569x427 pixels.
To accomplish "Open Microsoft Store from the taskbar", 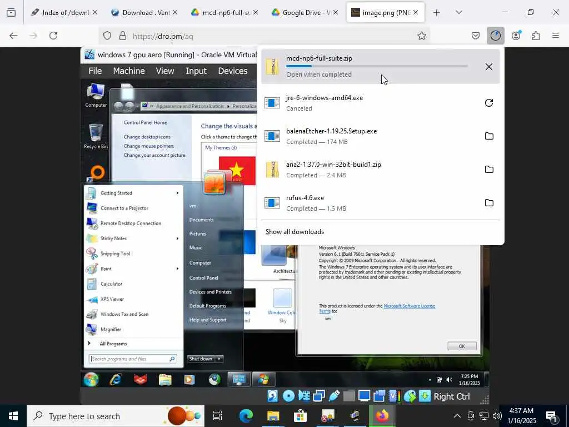I will click(300, 416).
